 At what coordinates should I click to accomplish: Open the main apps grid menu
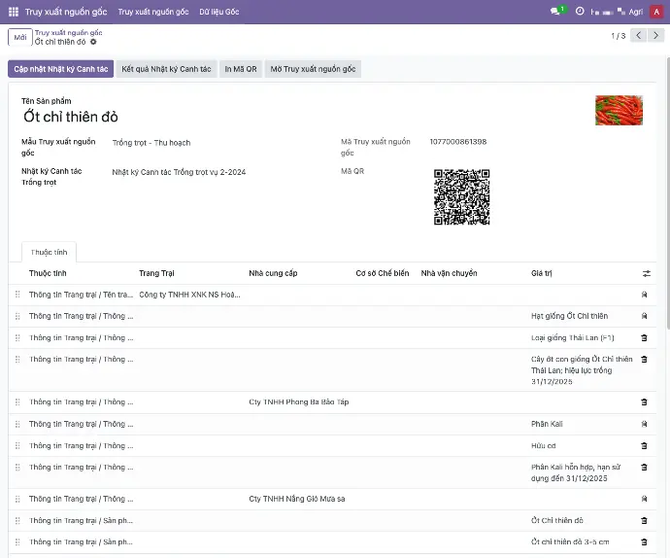14,12
